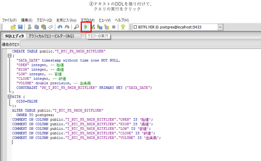Screen dimensions: 261x161
Task: Click the "CLOSE" integer line
Action: pos(41,78)
